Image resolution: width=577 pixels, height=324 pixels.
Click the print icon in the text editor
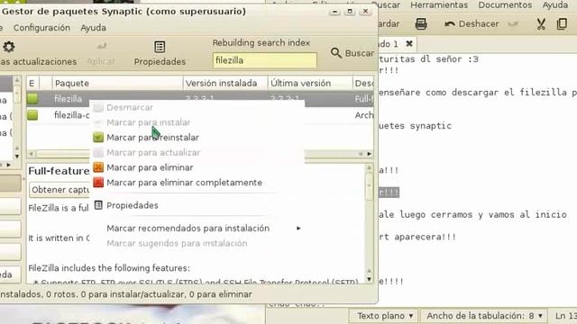[x=421, y=24]
